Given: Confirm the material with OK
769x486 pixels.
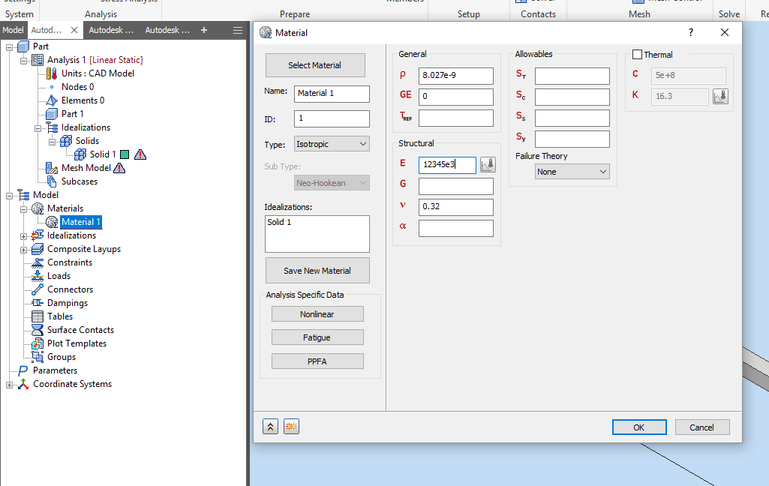Looking at the screenshot, I should tap(639, 427).
